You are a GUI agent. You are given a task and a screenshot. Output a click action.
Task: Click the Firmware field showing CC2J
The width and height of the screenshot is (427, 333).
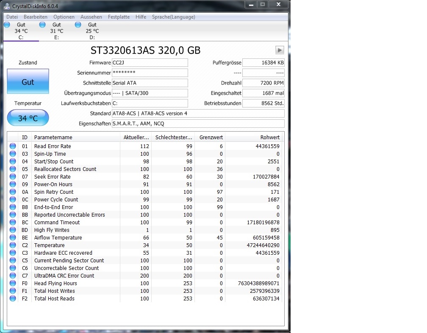(150, 63)
